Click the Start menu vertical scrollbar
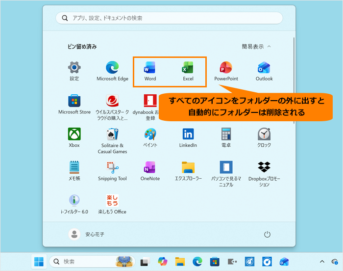Image resolution: width=343 pixels, height=271 pixels. click(x=294, y=81)
